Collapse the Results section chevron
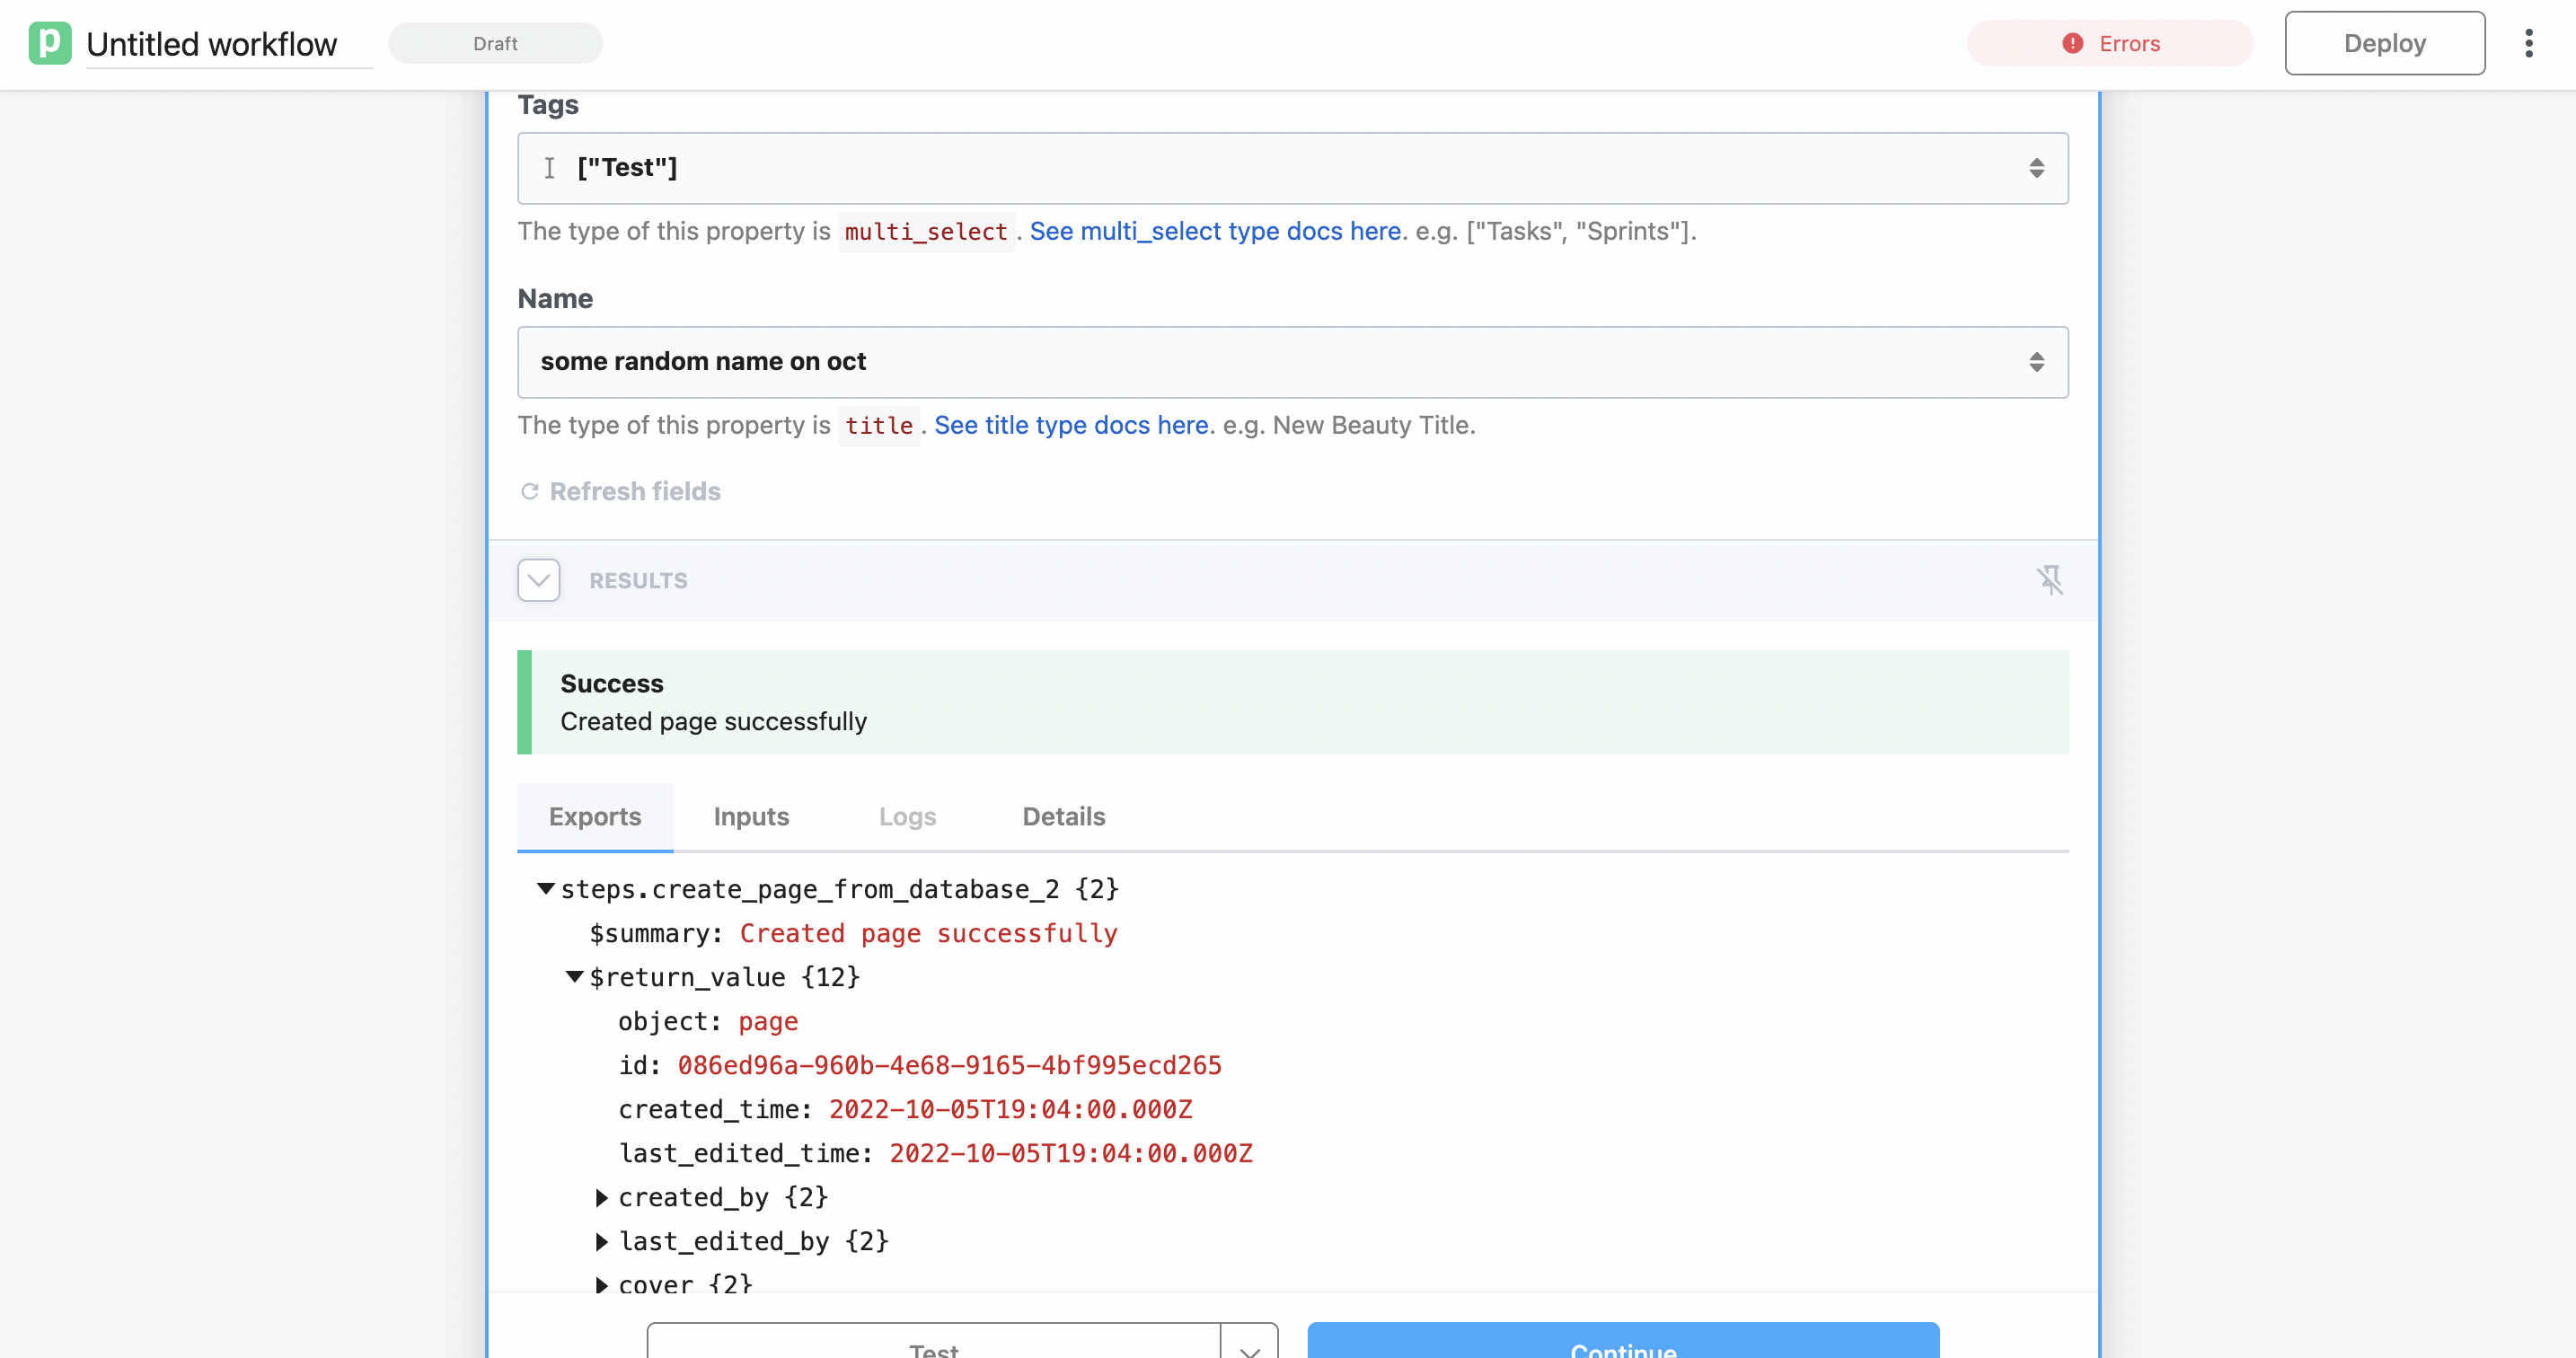The width and height of the screenshot is (2576, 1358). click(x=538, y=580)
